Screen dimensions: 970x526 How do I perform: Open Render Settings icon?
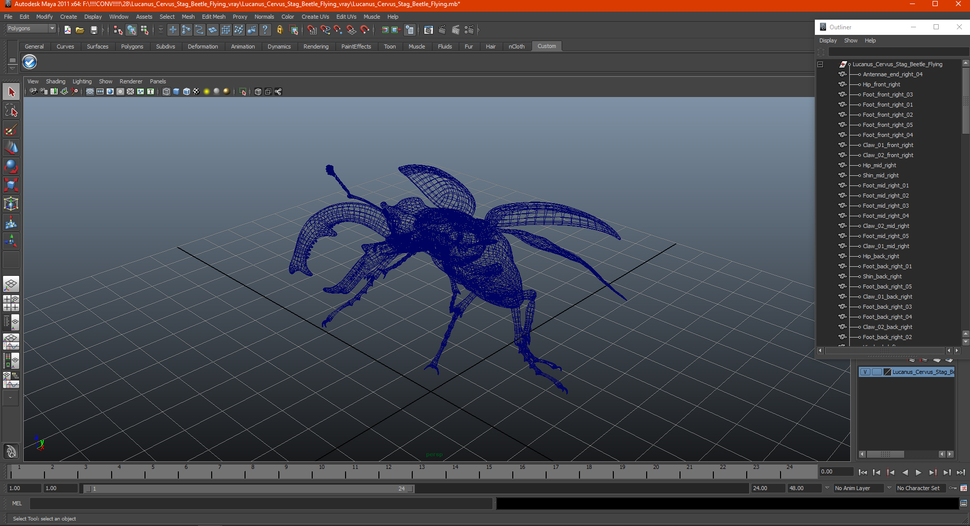(469, 30)
